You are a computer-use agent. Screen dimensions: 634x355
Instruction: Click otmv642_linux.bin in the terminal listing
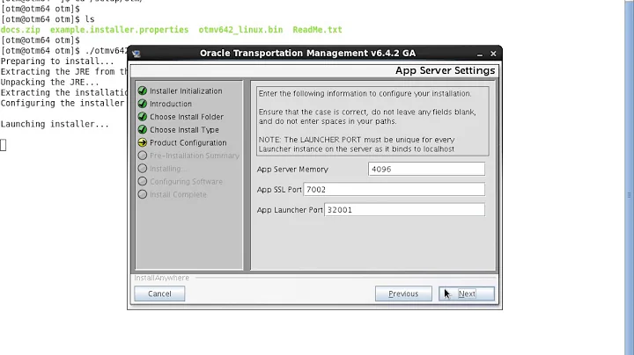click(240, 30)
